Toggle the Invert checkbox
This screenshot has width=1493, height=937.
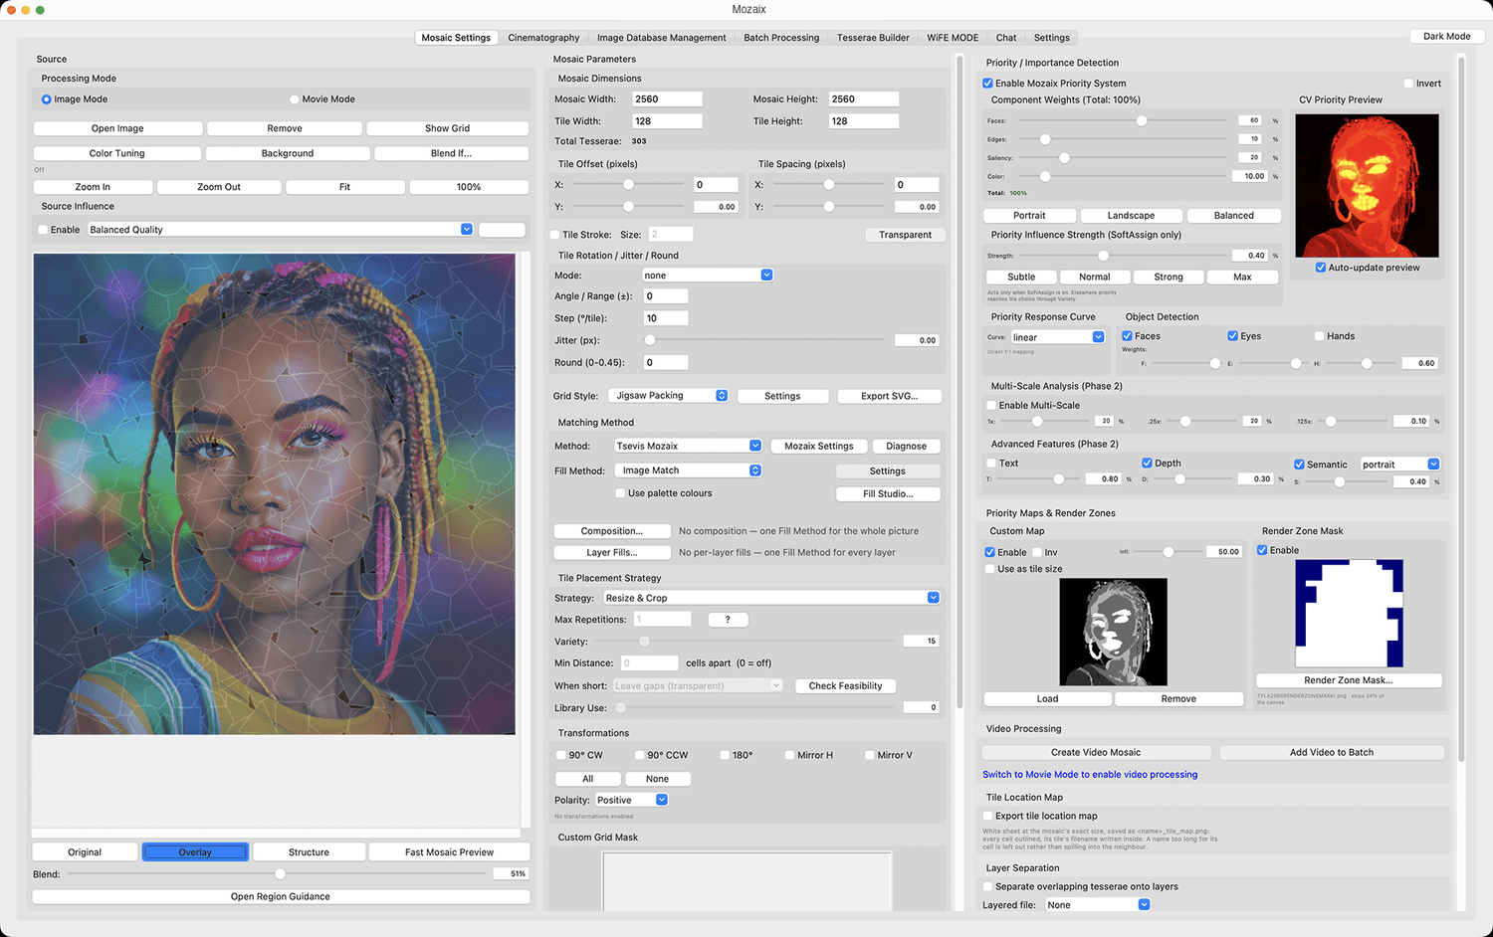click(1408, 84)
